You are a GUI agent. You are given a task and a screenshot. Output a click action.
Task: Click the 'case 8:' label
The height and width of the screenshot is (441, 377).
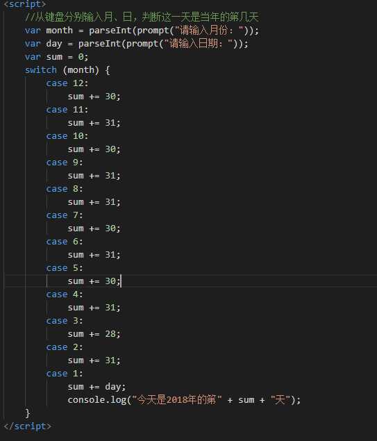[65, 189]
